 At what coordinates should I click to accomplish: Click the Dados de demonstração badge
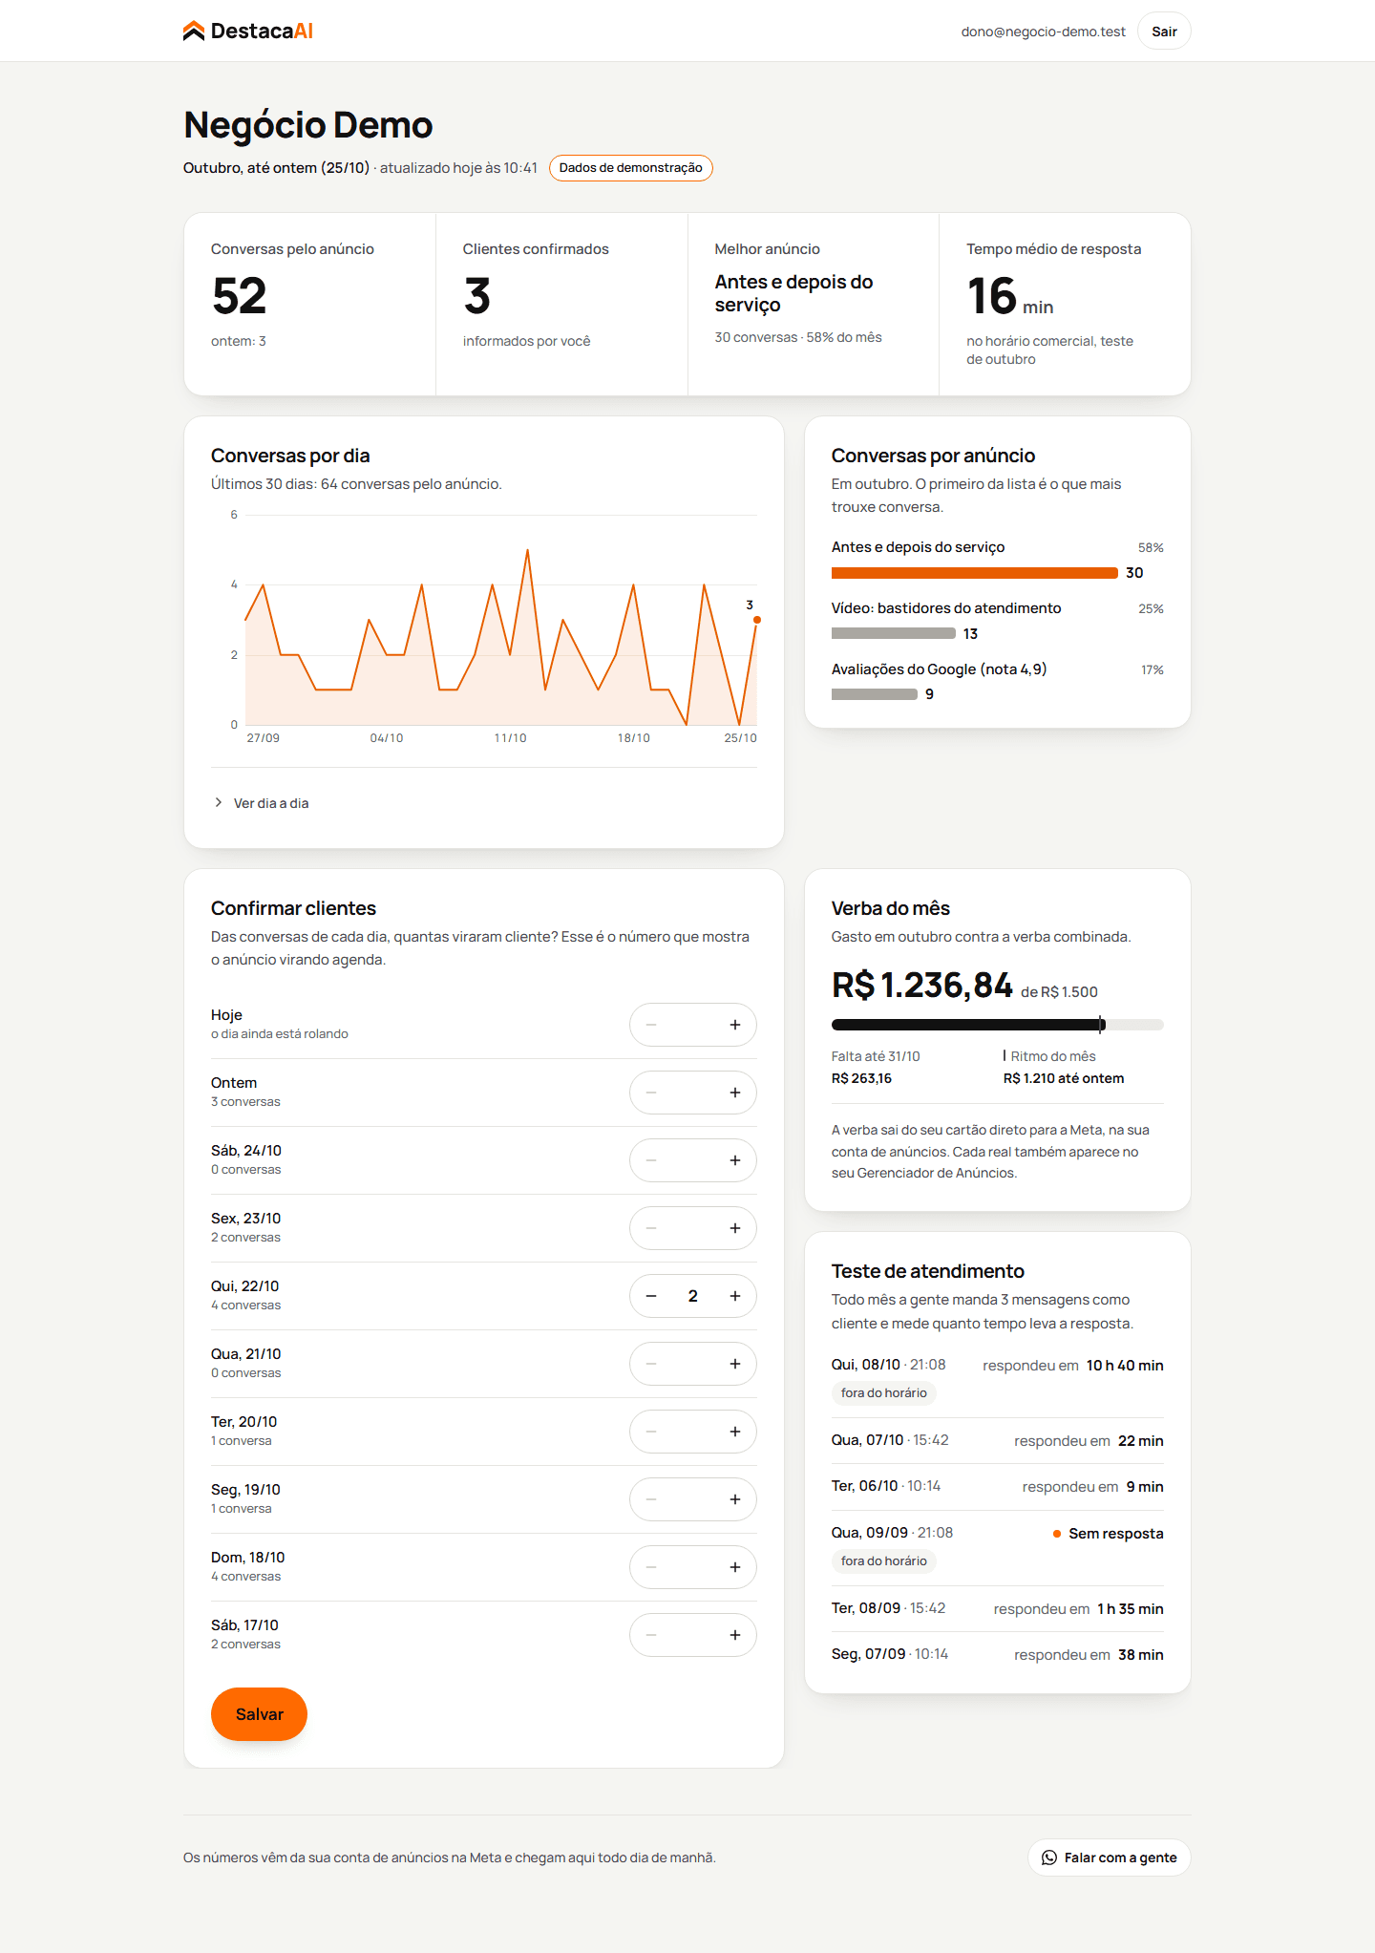pyautogui.click(x=630, y=168)
